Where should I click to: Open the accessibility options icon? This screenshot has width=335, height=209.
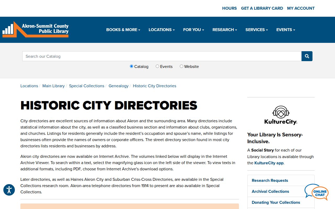click(9, 190)
